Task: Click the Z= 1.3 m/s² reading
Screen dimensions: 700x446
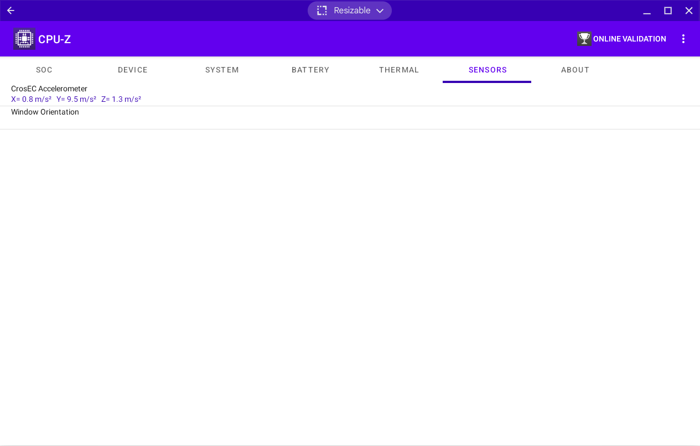Action: pos(121,99)
